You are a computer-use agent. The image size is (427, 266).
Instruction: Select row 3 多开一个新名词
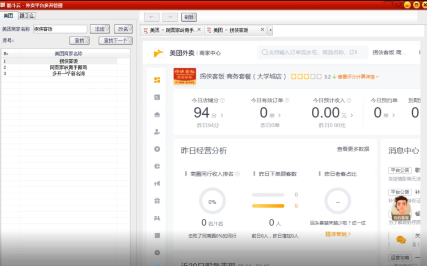pos(65,74)
